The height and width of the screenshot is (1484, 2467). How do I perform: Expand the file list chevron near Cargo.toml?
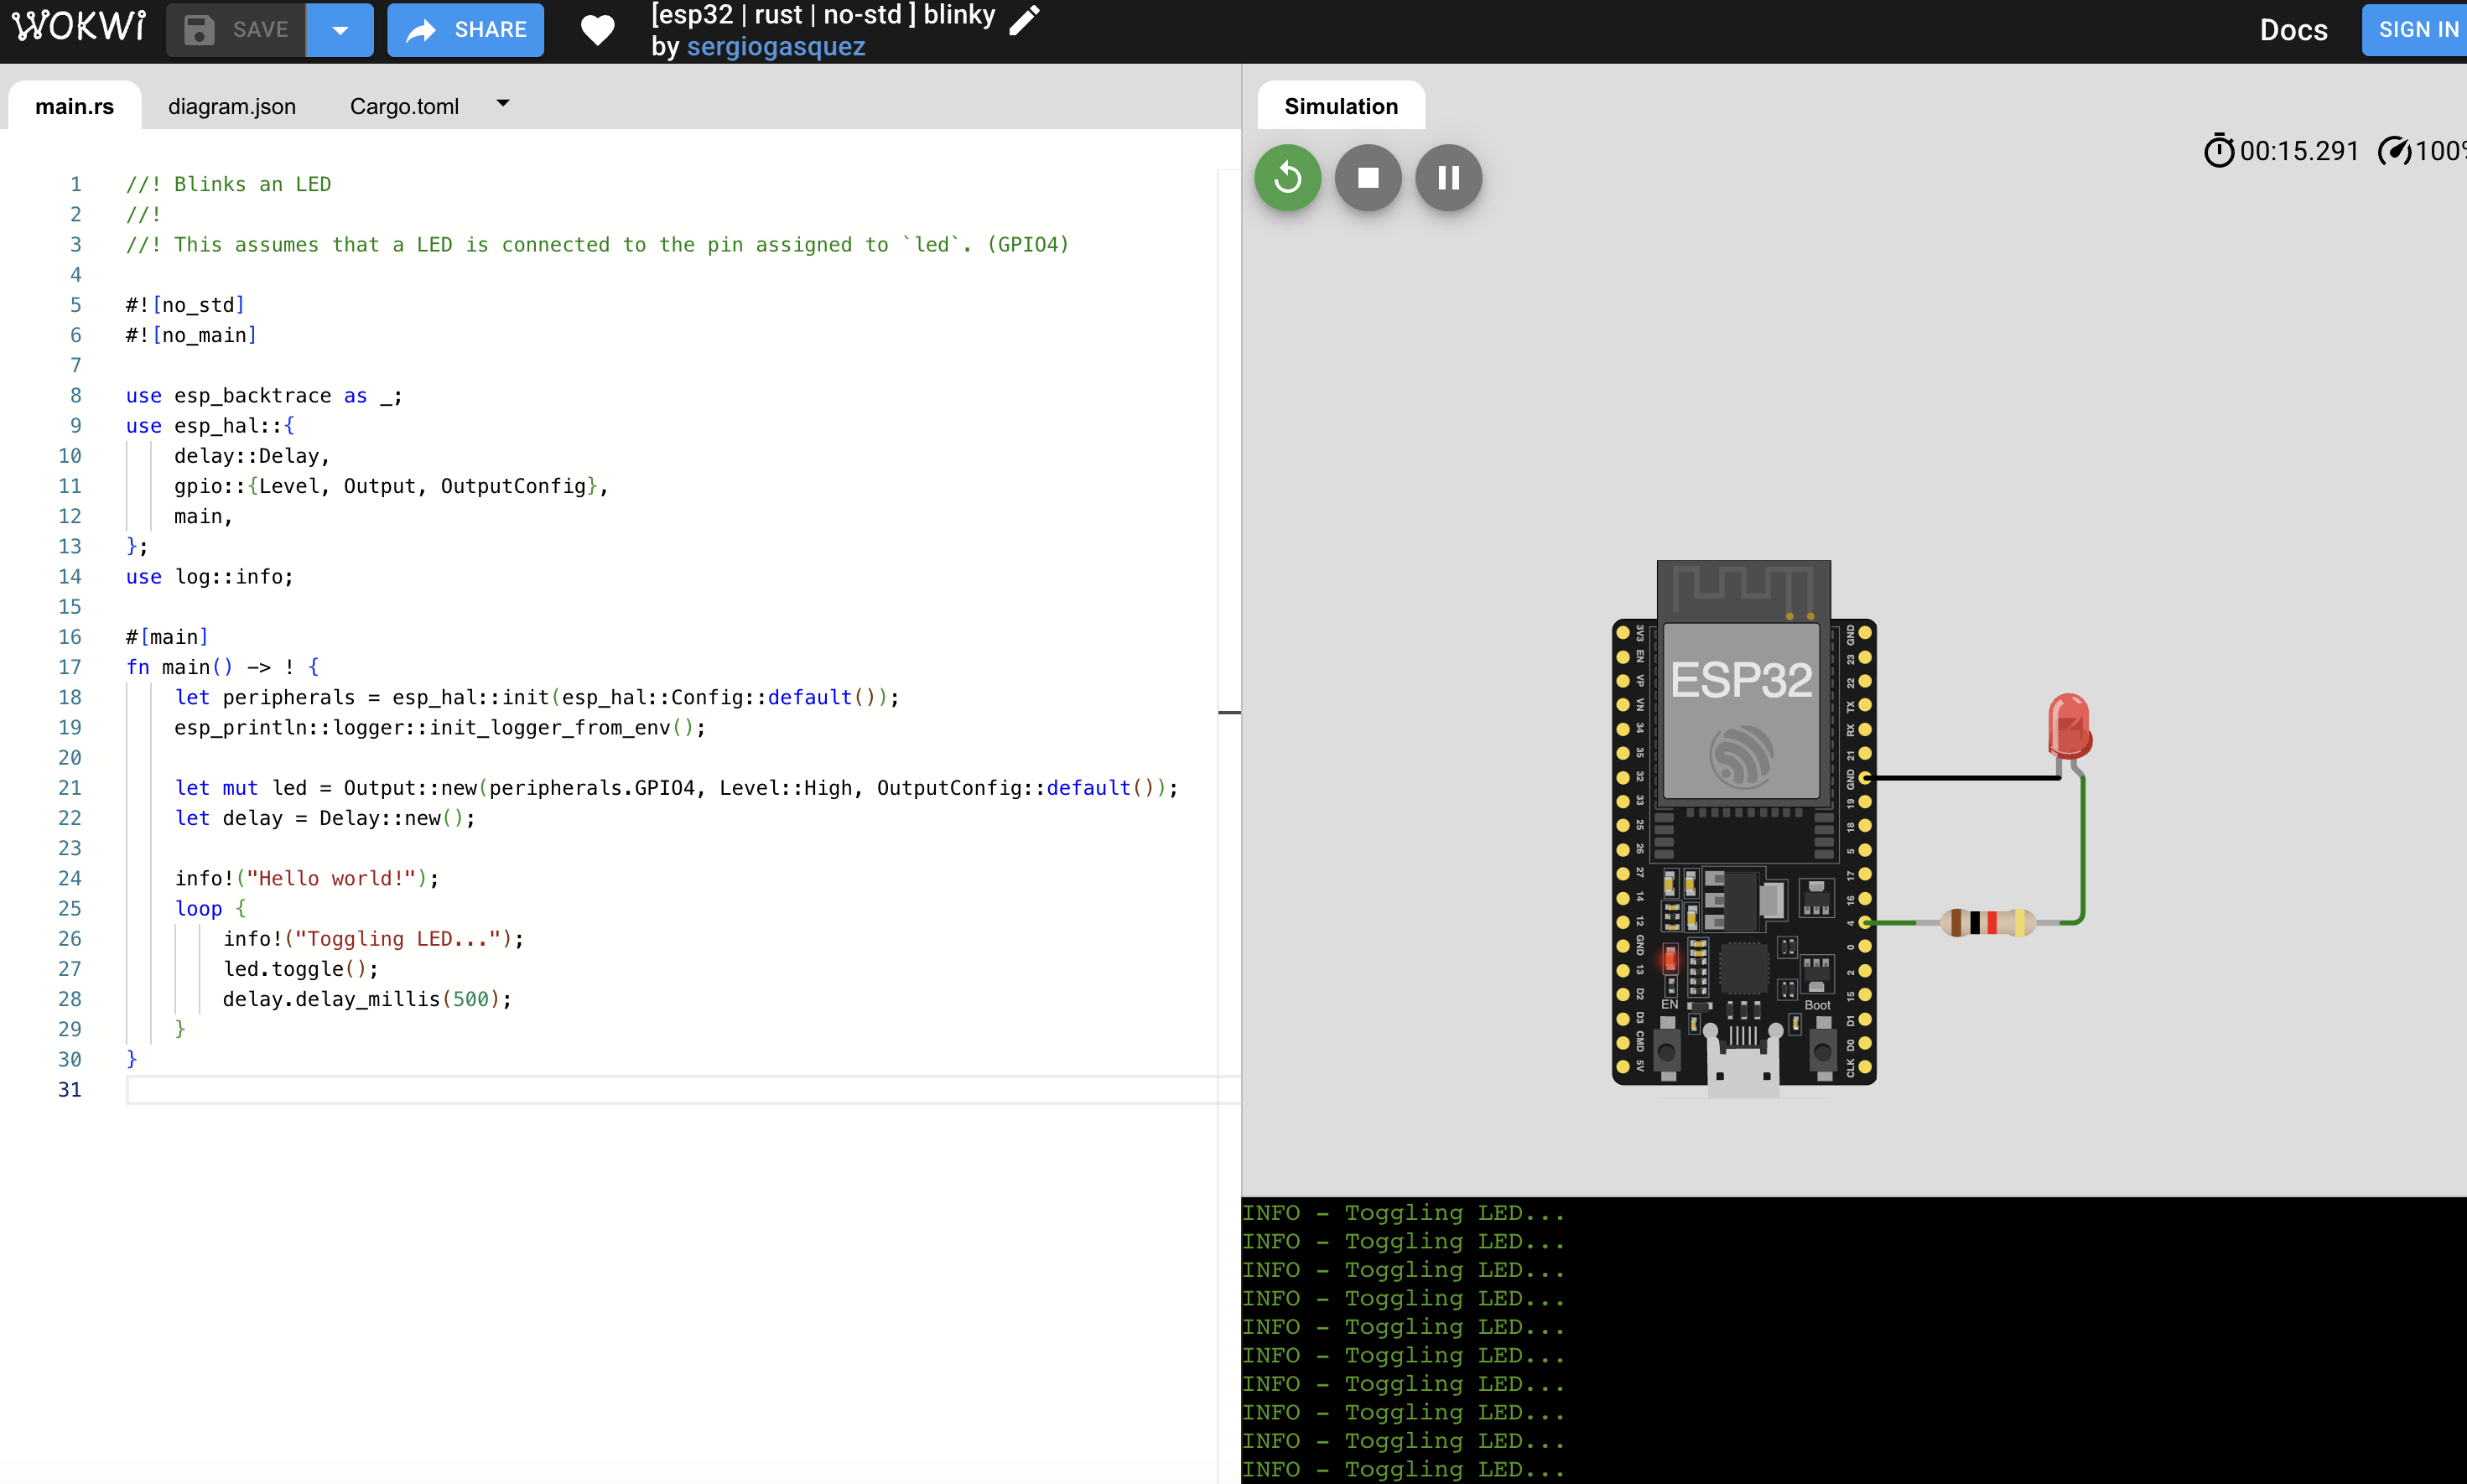point(503,103)
